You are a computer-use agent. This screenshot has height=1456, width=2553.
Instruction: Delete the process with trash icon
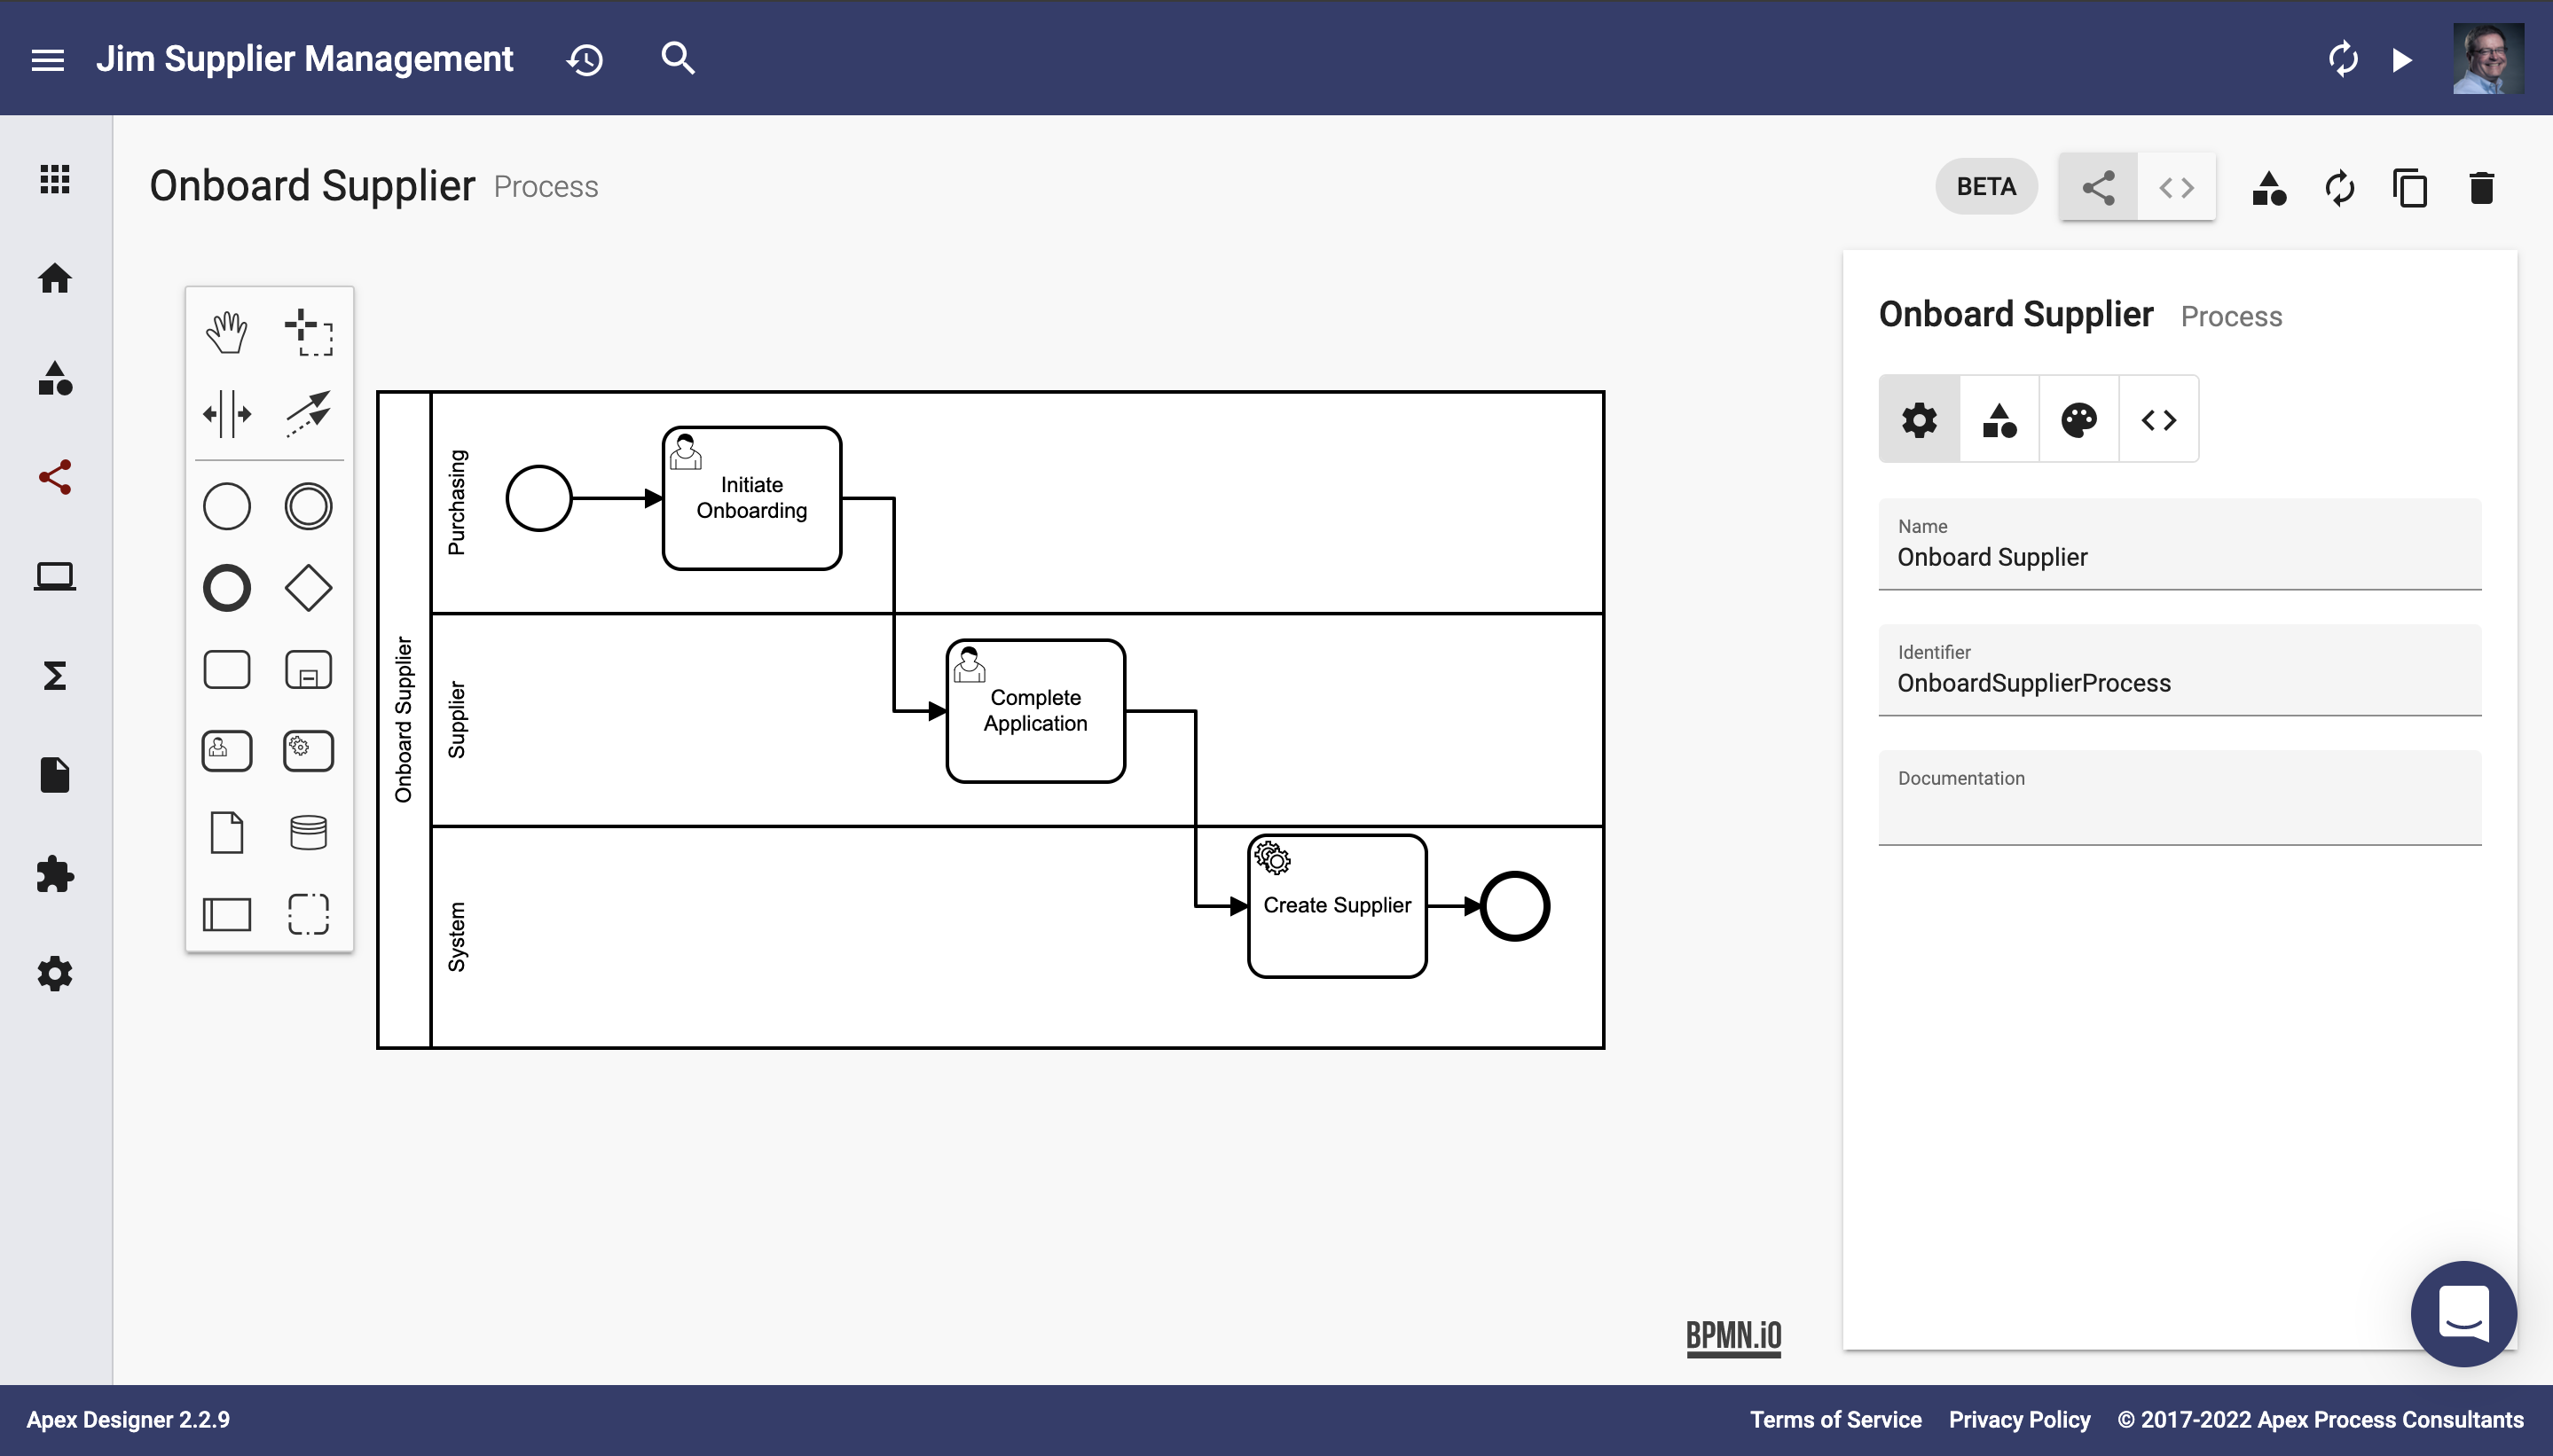[2481, 188]
